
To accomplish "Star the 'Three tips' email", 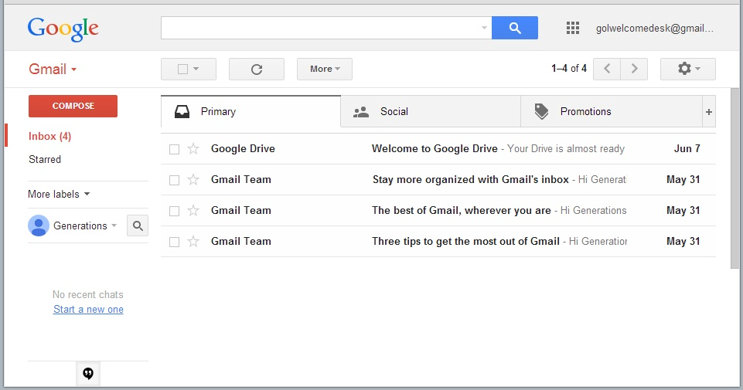I will tap(193, 242).
